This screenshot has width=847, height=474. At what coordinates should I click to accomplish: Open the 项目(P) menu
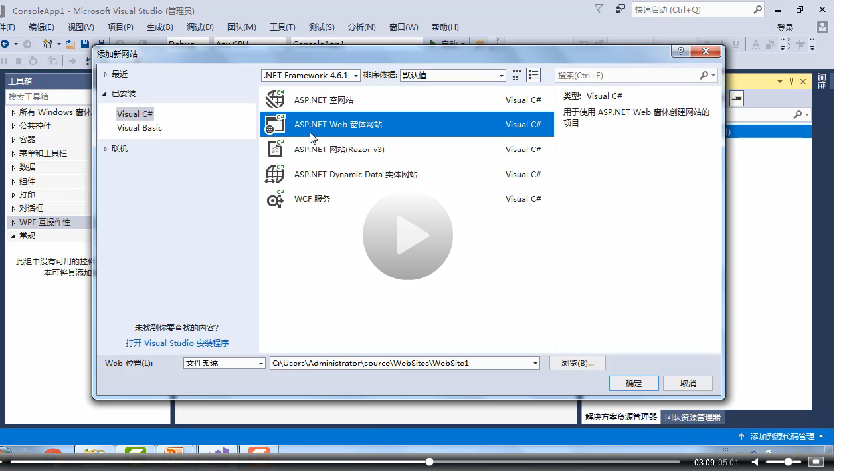[x=120, y=27]
